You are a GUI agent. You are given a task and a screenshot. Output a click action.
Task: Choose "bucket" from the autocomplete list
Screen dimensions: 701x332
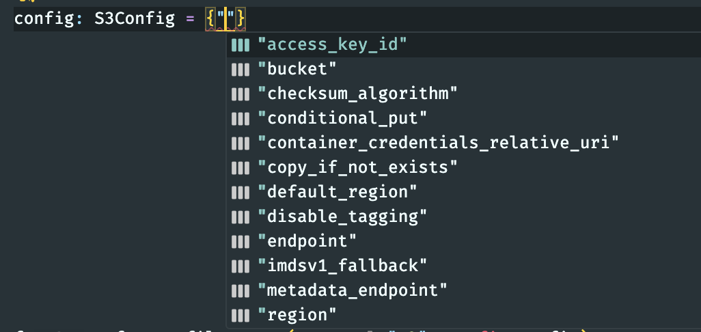[297, 69]
